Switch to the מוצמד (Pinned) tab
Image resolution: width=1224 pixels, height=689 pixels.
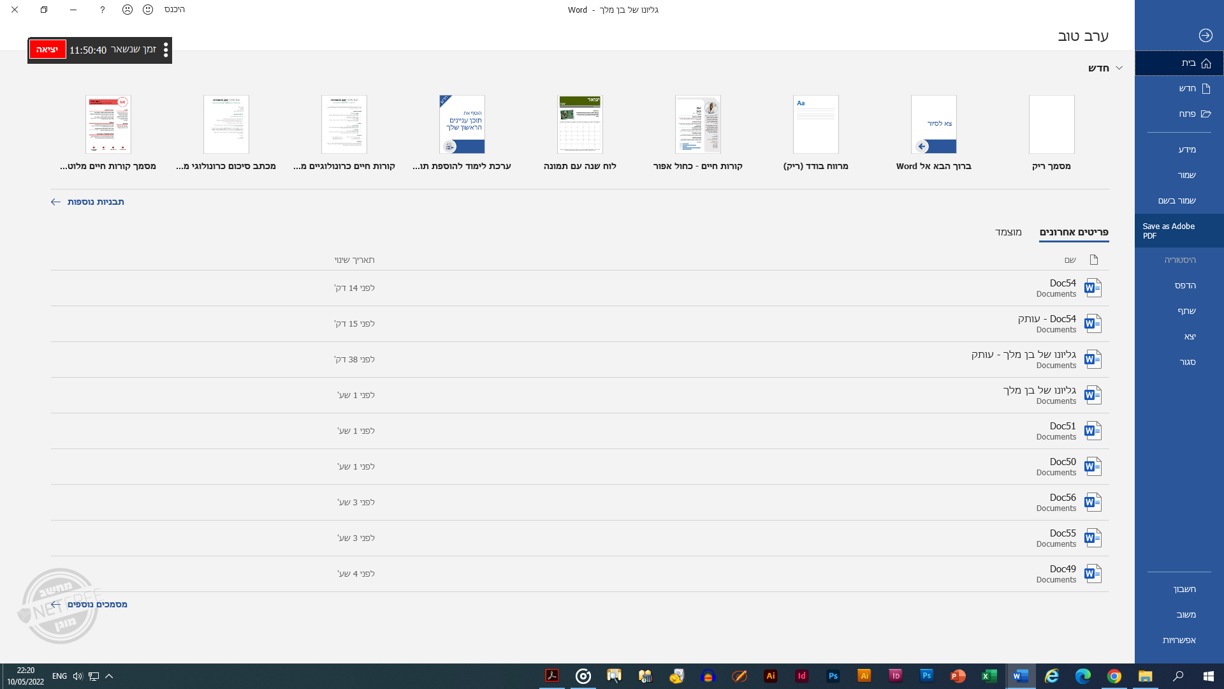pos(1008,232)
